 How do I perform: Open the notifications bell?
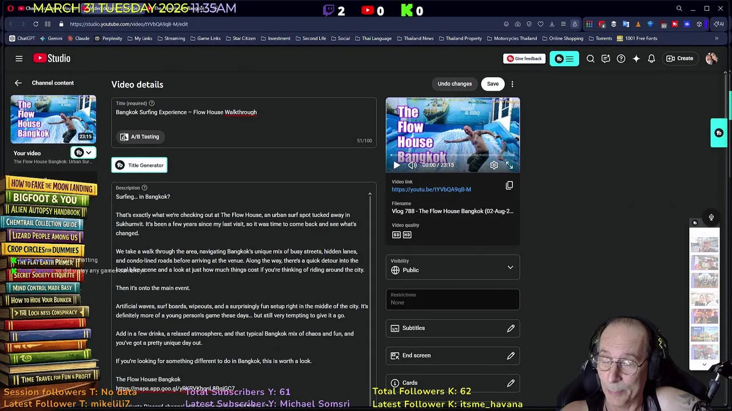coord(651,58)
